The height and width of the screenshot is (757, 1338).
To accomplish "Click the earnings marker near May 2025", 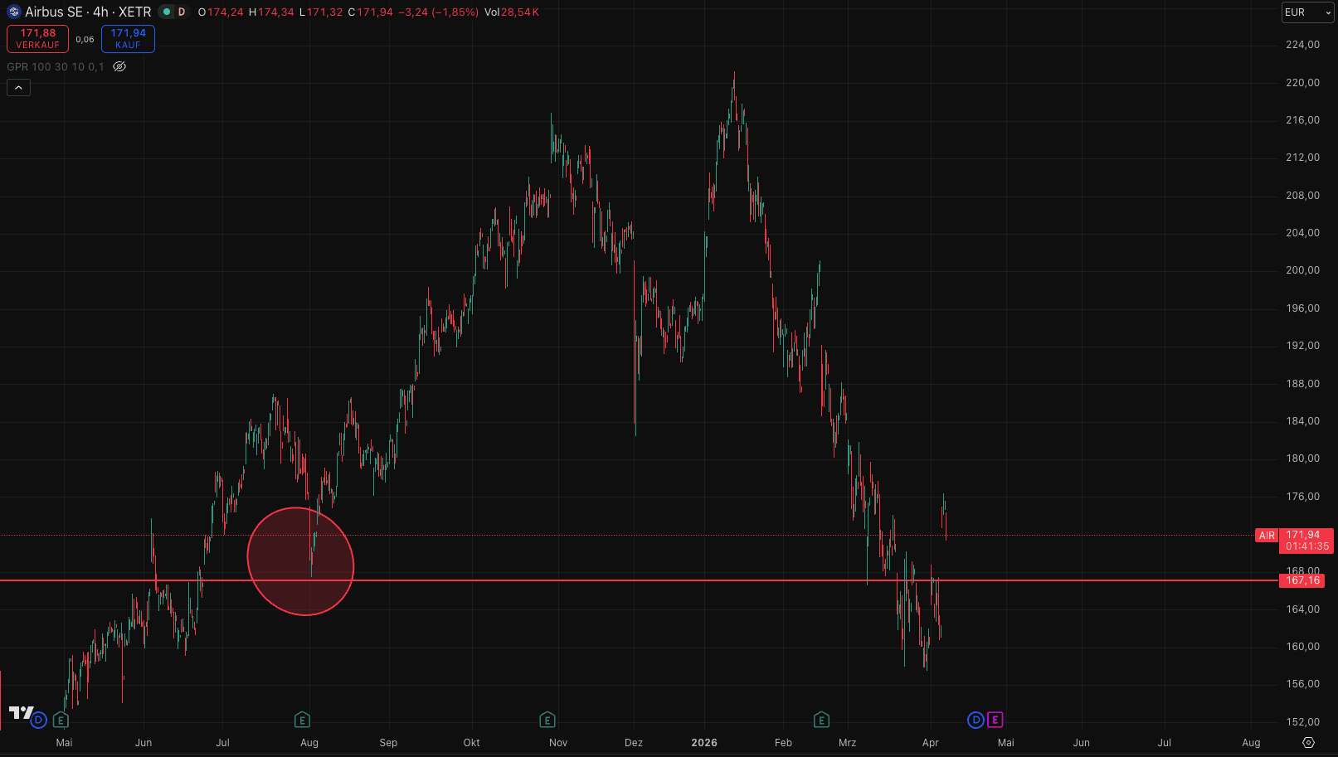I will [61, 720].
